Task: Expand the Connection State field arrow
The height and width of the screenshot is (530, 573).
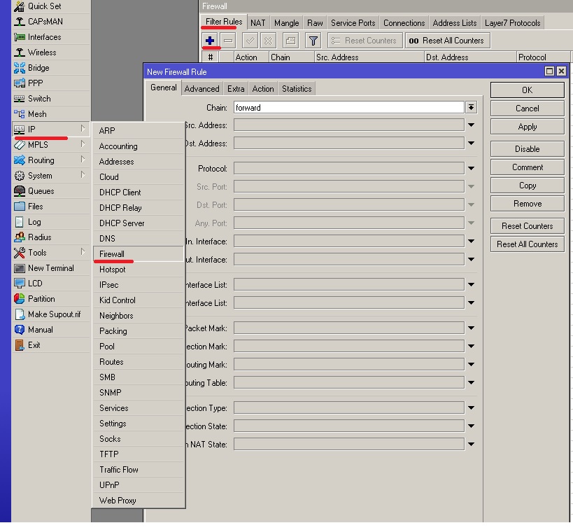Action: (471, 426)
